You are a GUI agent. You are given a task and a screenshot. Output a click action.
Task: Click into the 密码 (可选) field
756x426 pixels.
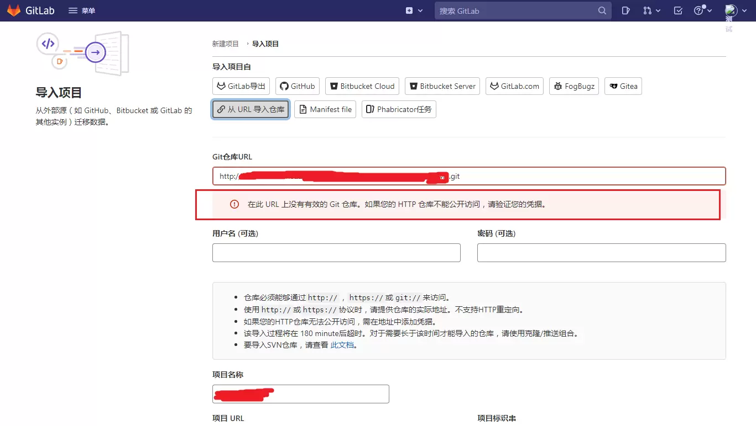coord(601,252)
